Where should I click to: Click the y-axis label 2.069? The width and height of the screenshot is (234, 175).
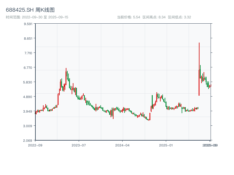coord(27,141)
